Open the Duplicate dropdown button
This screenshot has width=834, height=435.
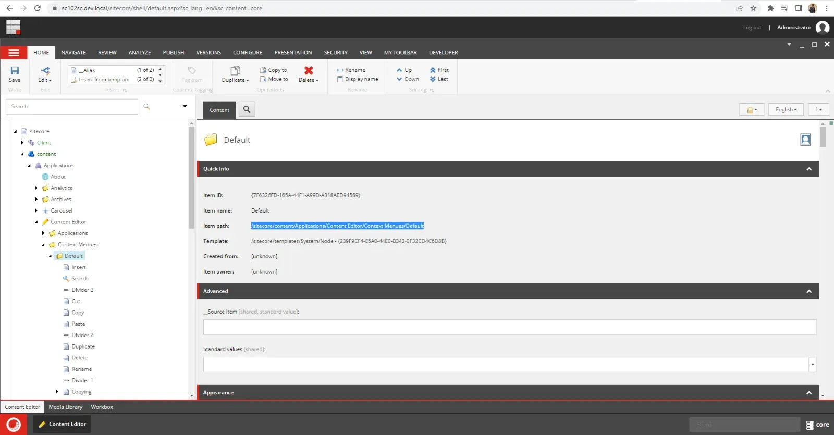click(236, 74)
